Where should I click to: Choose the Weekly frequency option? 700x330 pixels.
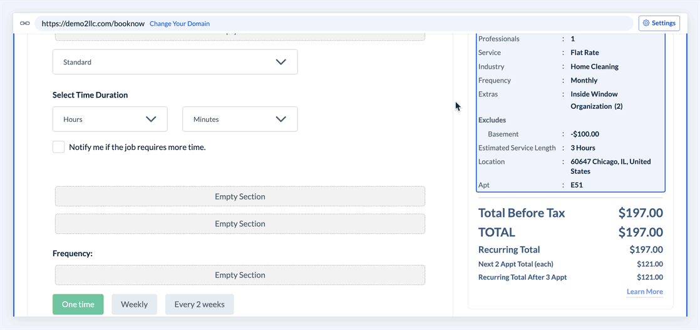(134, 304)
